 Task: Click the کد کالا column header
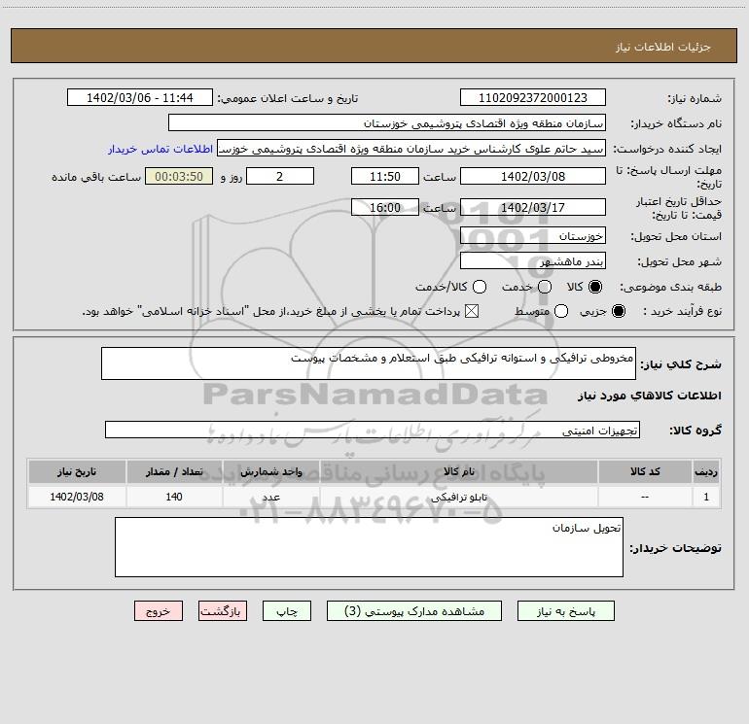[x=645, y=471]
